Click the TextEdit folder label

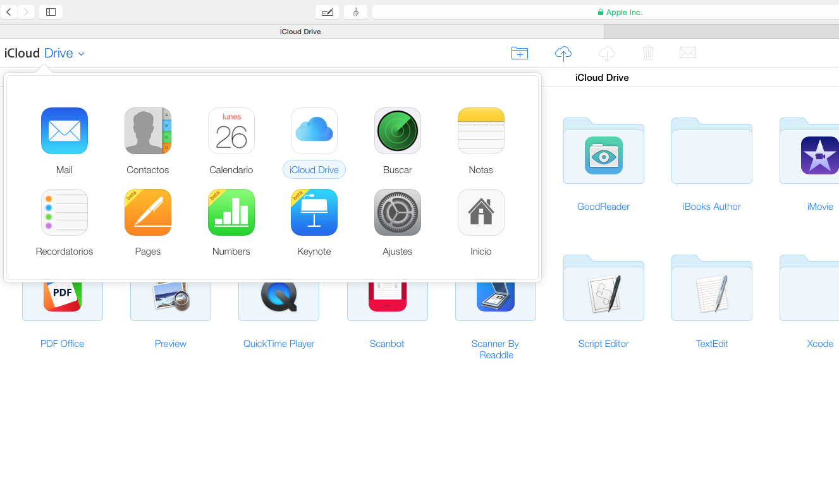click(x=712, y=344)
